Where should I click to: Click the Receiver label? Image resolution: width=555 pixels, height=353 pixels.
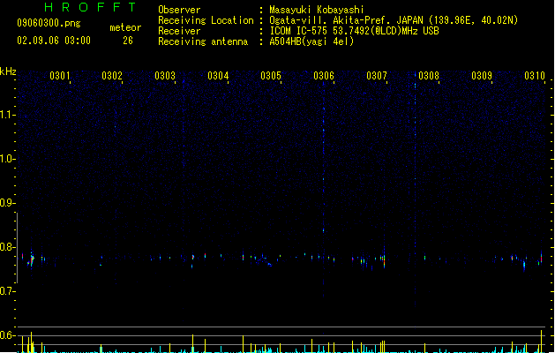click(x=179, y=31)
